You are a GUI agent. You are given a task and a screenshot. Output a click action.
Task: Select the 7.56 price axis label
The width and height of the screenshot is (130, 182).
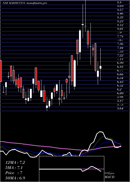(120, 44)
